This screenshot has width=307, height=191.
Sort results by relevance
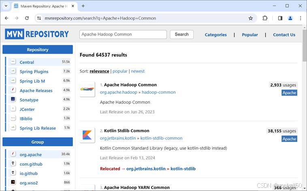(x=99, y=71)
